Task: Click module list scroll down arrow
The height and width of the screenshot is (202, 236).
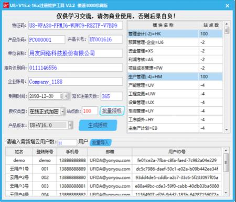Action: tap(227, 130)
